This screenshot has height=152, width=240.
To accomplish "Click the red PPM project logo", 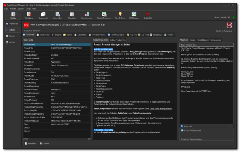I will click(26, 25).
